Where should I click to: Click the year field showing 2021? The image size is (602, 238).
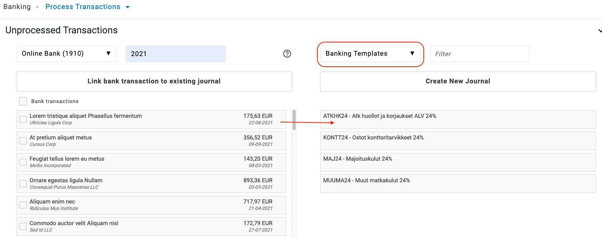point(175,54)
